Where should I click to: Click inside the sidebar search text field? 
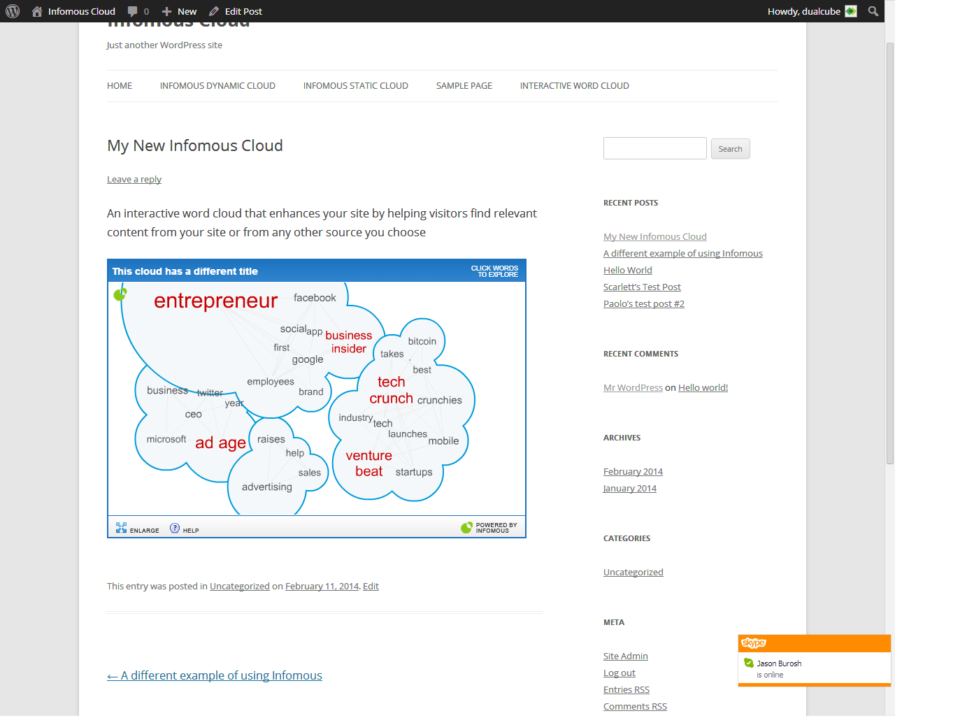tap(654, 148)
